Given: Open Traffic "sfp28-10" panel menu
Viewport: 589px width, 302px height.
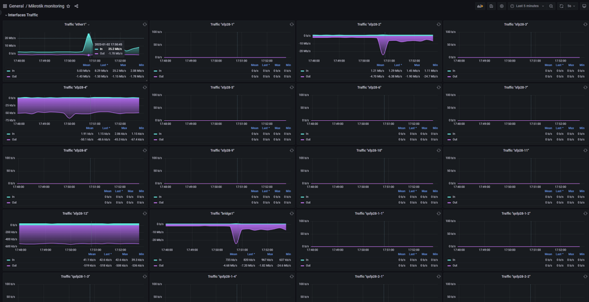Looking at the screenshot, I should pos(369,151).
